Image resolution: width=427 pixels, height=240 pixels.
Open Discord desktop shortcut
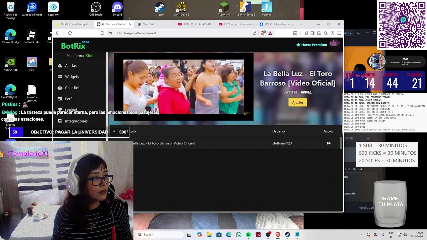tap(117, 9)
